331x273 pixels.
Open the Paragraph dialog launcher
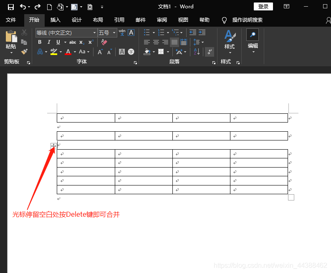coord(214,63)
